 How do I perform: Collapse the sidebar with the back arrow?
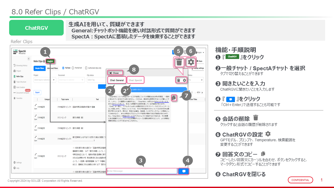(x=28, y=59)
